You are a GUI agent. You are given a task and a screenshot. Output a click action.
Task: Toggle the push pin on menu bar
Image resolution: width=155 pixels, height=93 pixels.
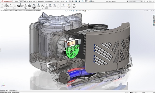67,1
